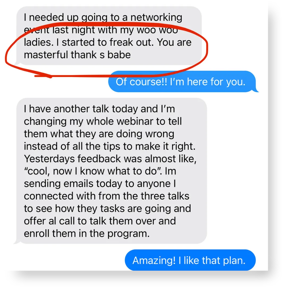
Task: Click the gray 'networking event' message bubble
Action: point(109,36)
